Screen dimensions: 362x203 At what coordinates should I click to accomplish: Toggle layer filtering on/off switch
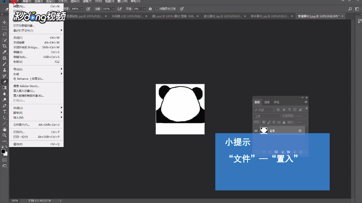pos(306,108)
